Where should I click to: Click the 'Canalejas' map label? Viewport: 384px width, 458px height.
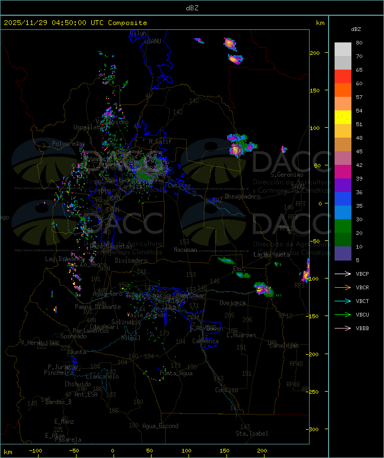point(284,346)
